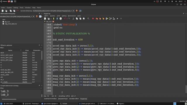Print icon in editor toolbar
The width and height of the screenshot is (187, 105).
pos(61,19)
